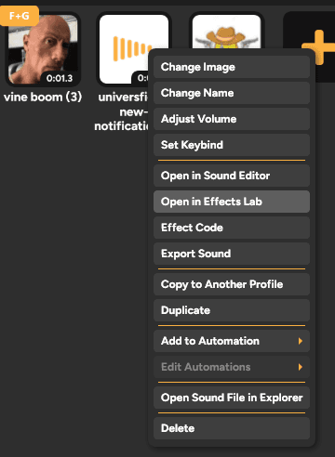
Task: Click the F+G keybind badge
Action: pyautogui.click(x=20, y=16)
